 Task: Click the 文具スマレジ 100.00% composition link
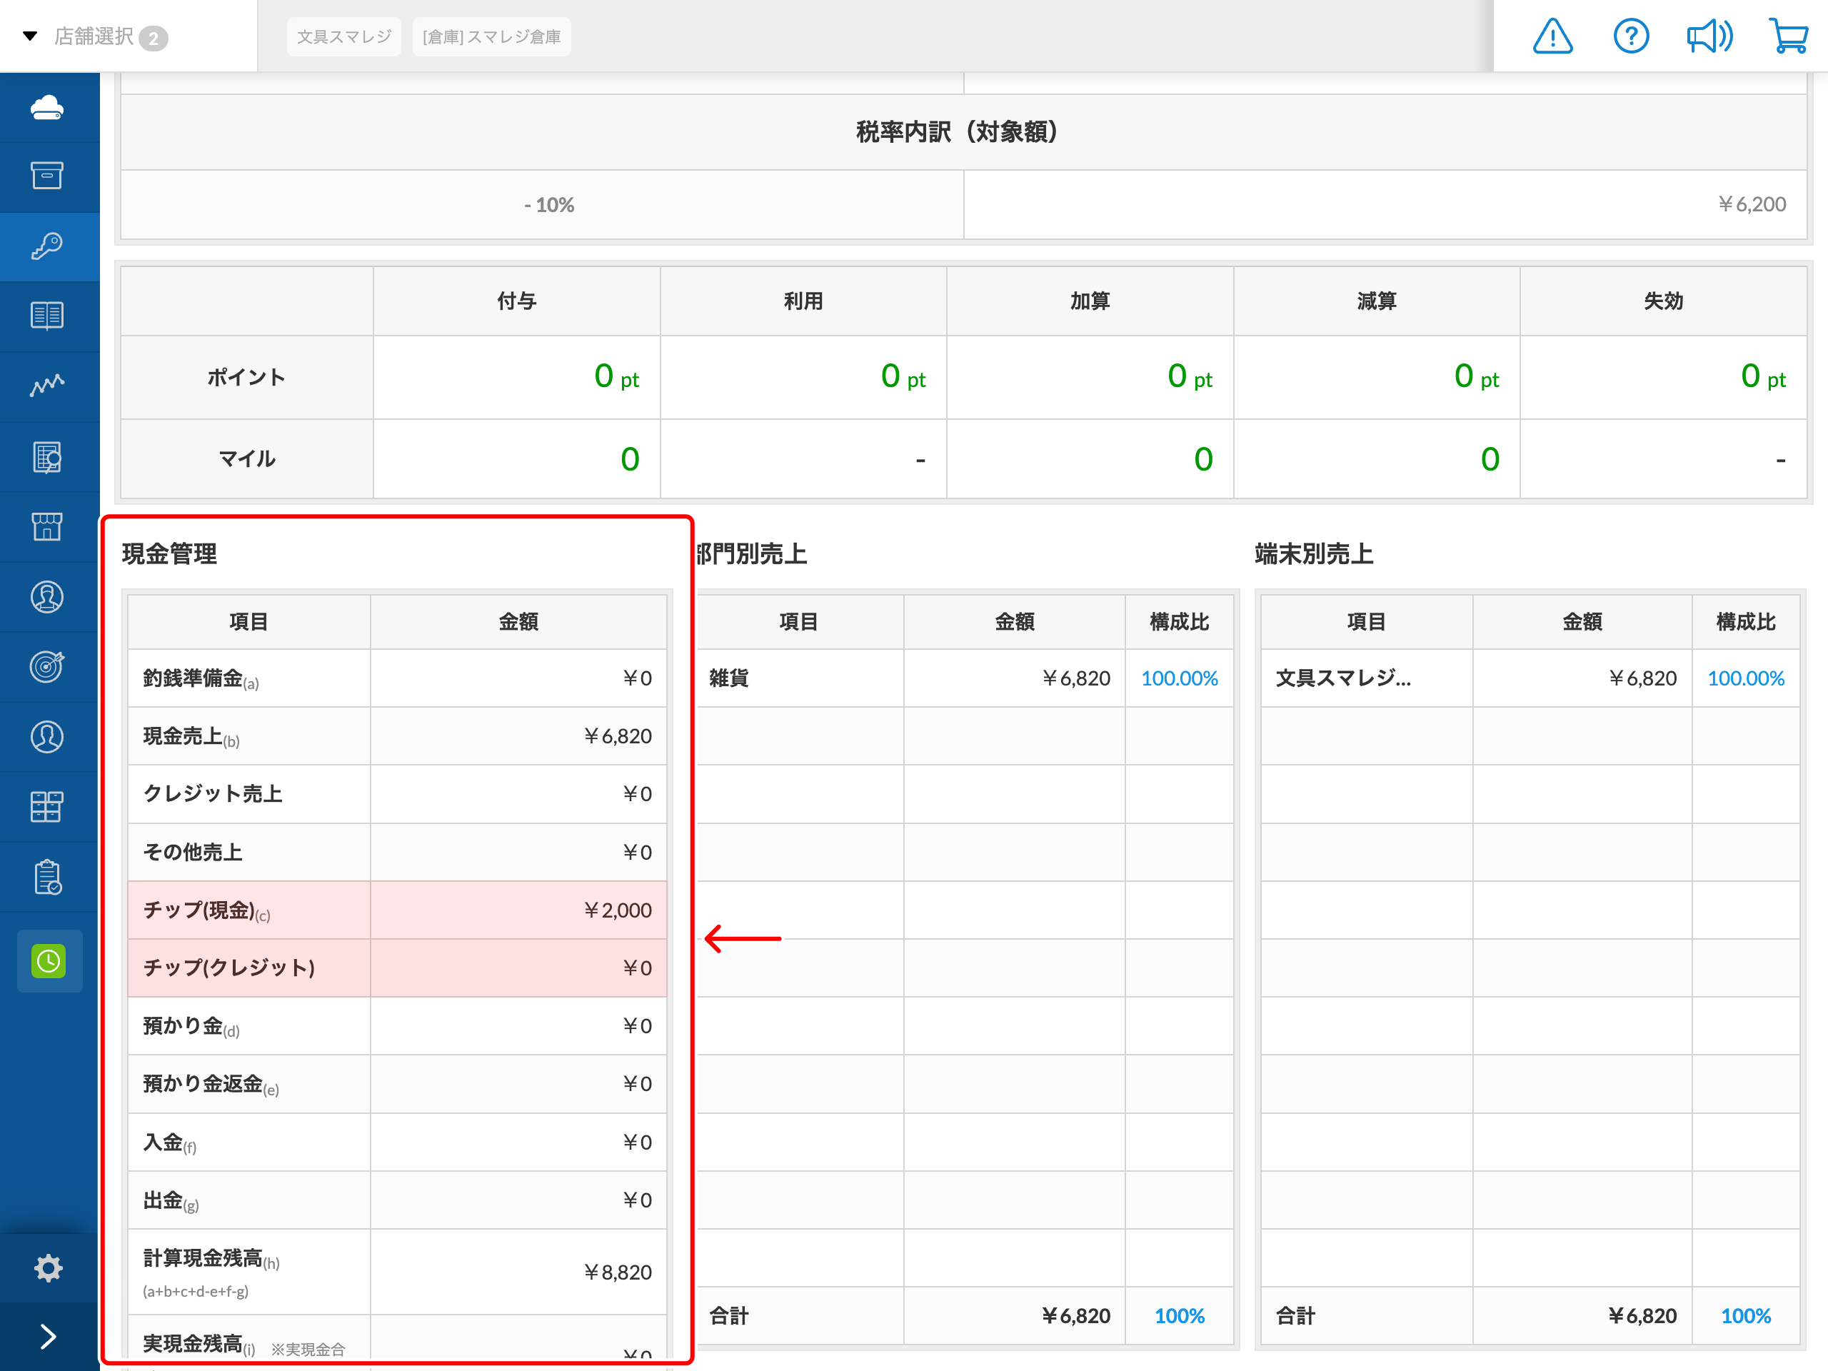coord(1745,678)
